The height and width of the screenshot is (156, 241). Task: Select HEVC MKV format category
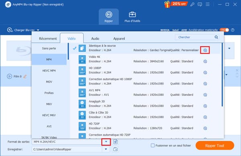tap(49, 115)
